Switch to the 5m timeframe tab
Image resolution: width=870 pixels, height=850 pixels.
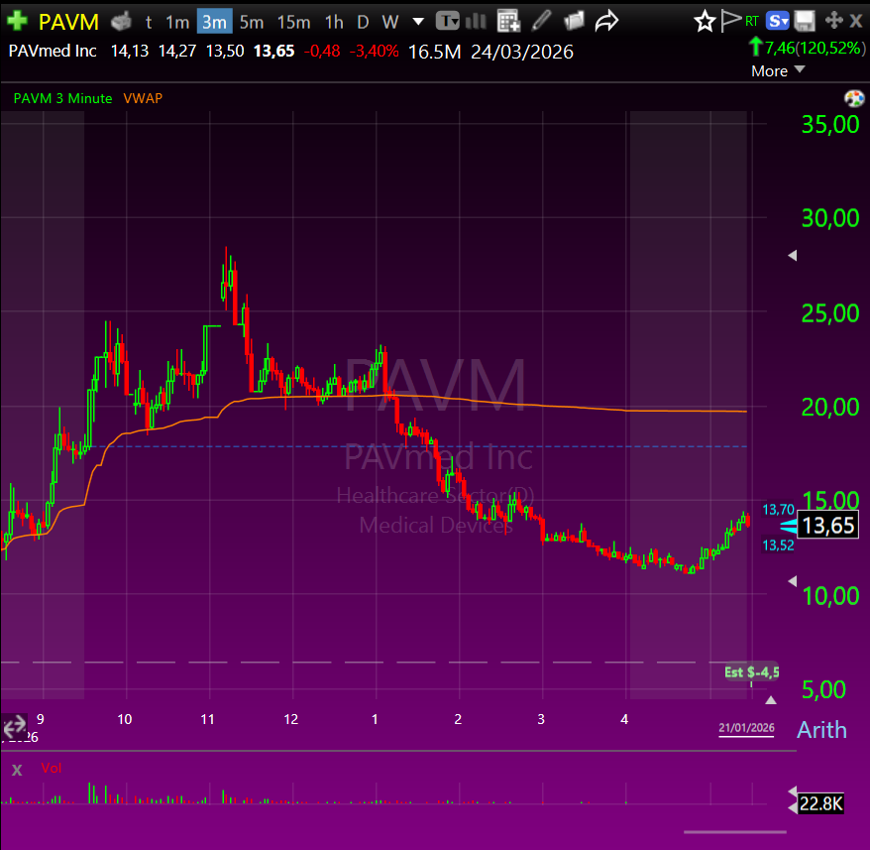click(251, 21)
